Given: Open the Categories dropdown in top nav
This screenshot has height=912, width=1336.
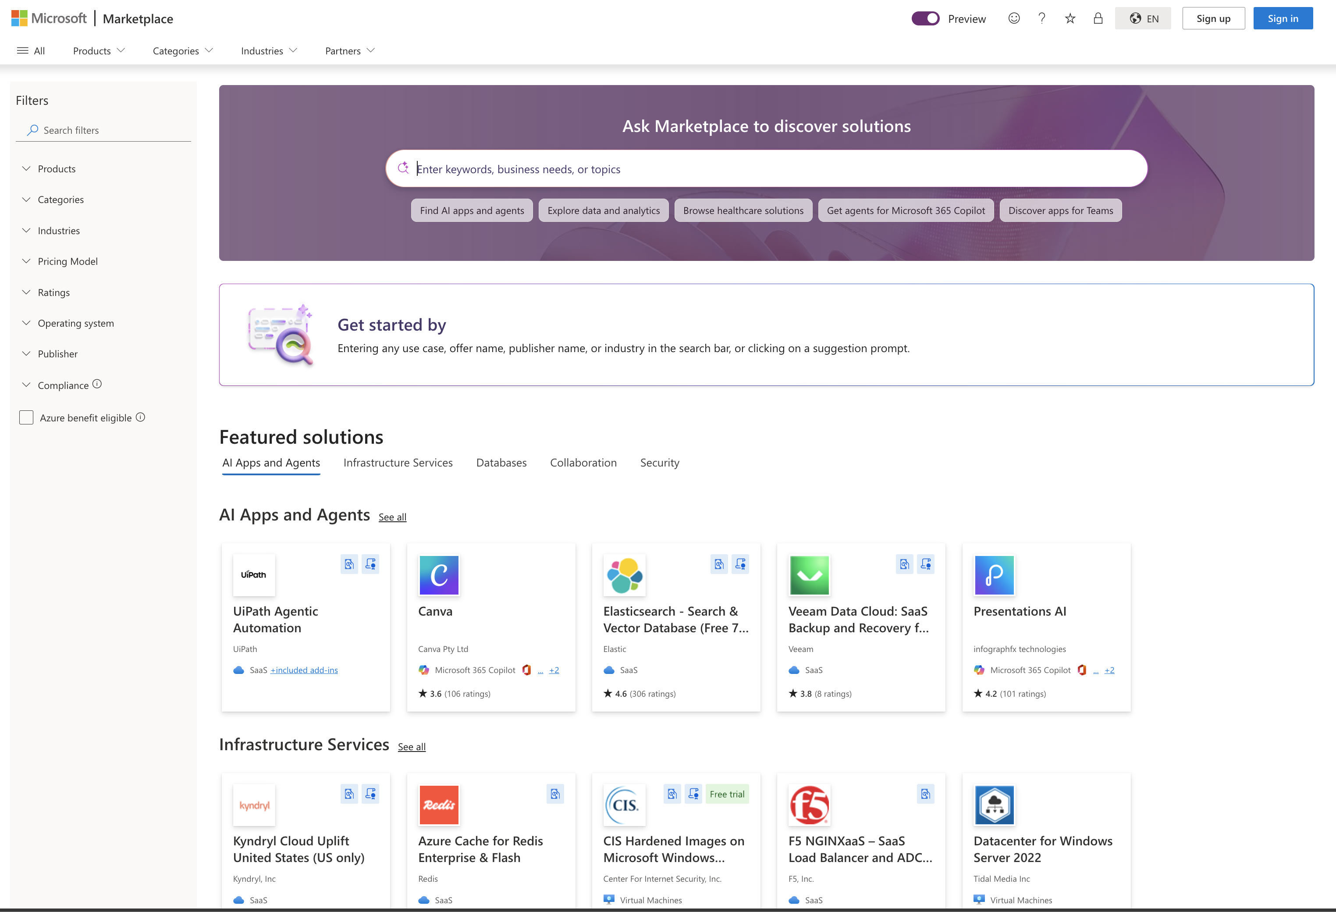Looking at the screenshot, I should pos(183,50).
